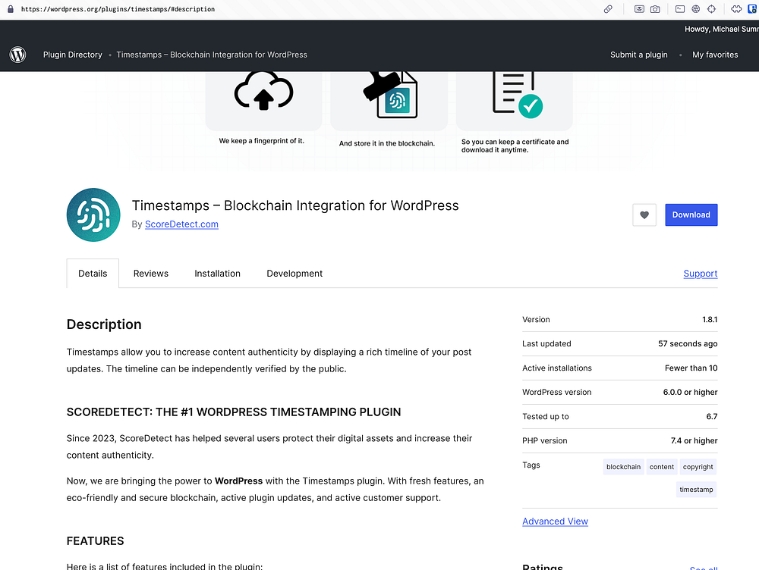Open the Development tab
Viewport: 759px width, 570px height.
(x=294, y=274)
